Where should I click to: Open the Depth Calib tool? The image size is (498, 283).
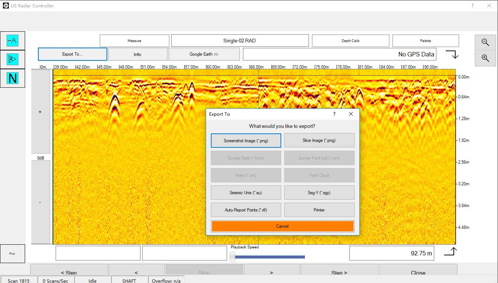click(x=350, y=41)
